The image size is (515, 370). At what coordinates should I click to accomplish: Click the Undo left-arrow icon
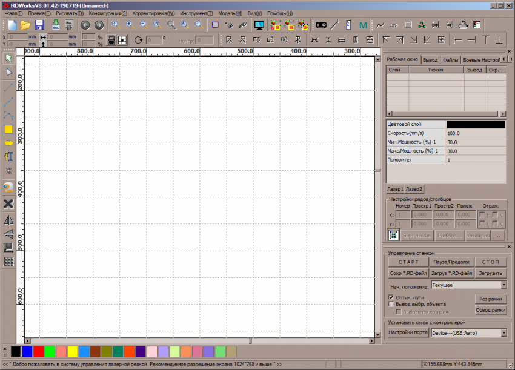click(85, 25)
